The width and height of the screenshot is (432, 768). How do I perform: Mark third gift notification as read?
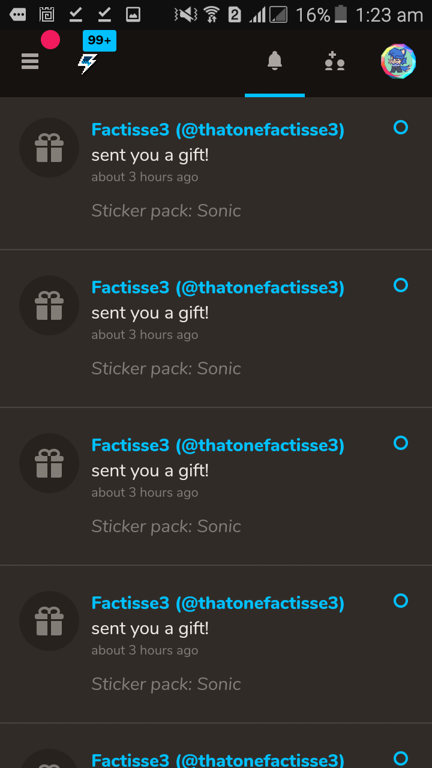click(401, 443)
